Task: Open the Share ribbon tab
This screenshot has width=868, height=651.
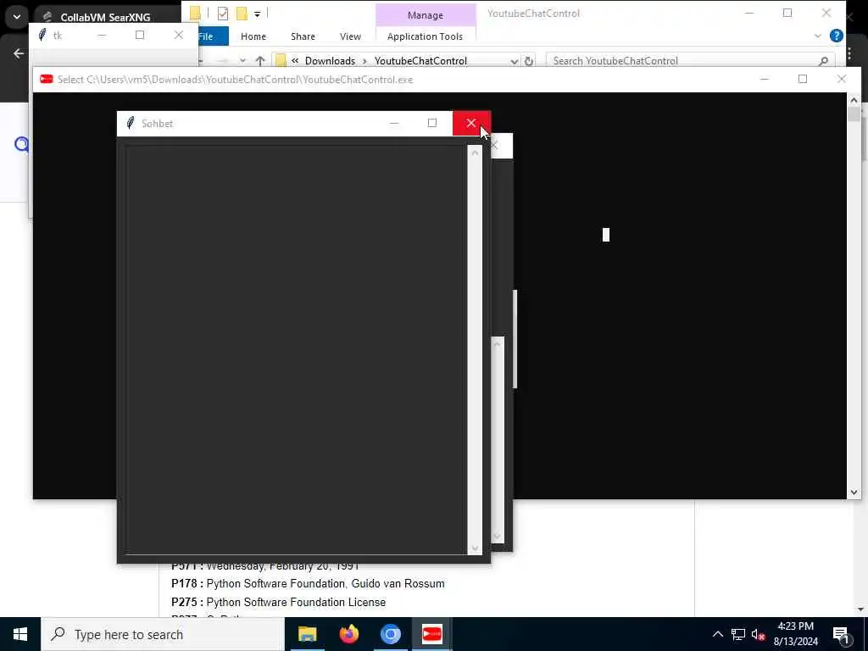Action: [303, 36]
